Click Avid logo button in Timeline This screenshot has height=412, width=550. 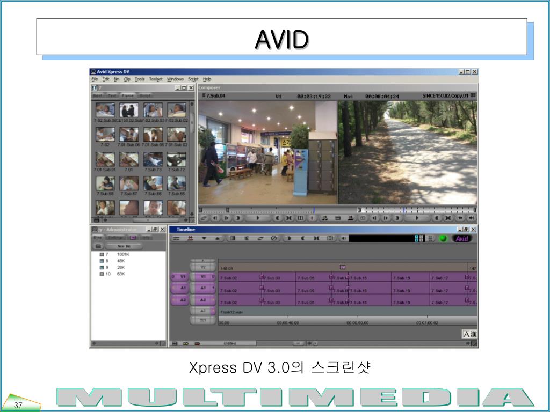click(462, 239)
